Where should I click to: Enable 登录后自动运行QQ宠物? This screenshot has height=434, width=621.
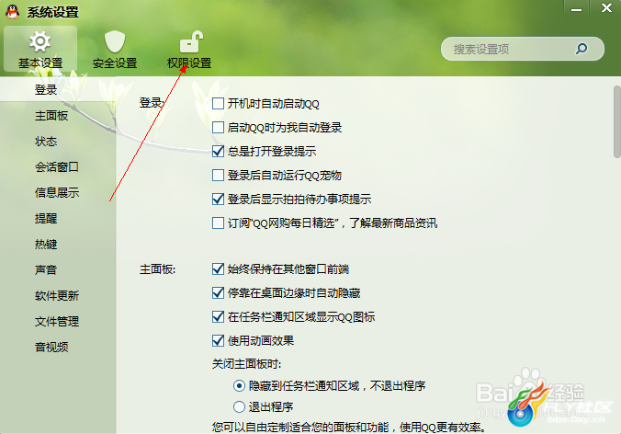coord(218,176)
